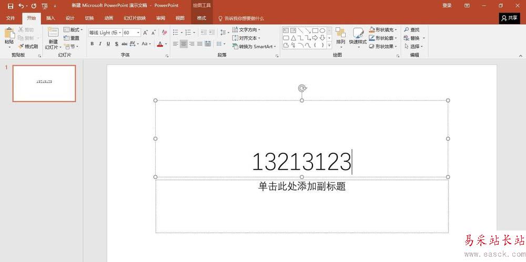Increase font size with the large A icon

point(145,33)
